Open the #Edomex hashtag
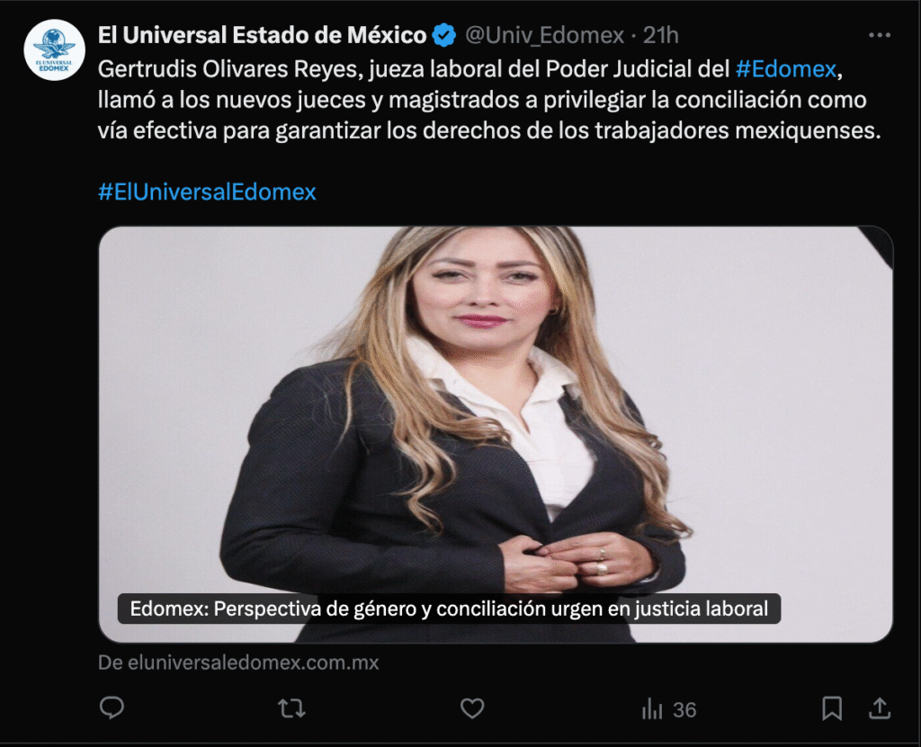 pos(785,69)
